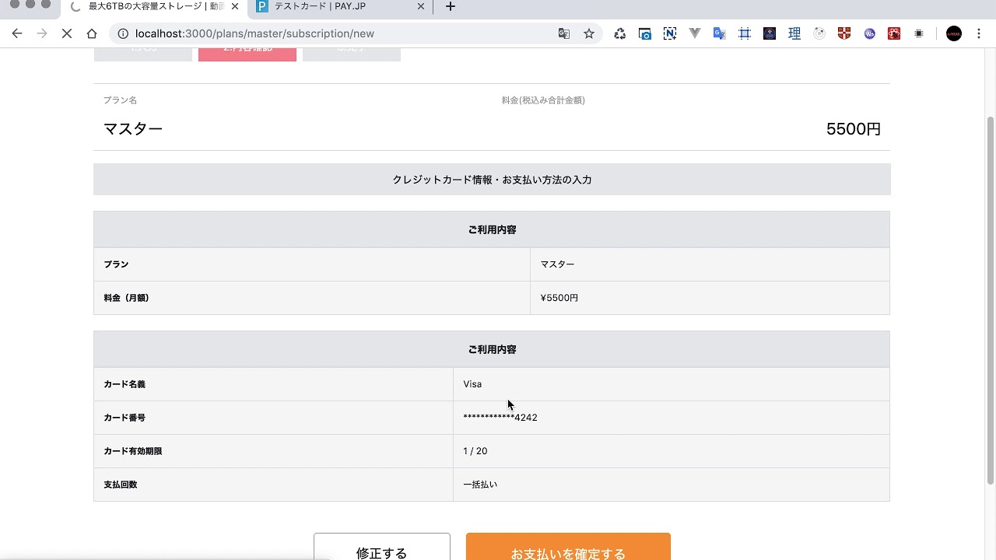Open the gray V (Vue) extension

pyautogui.click(x=695, y=33)
